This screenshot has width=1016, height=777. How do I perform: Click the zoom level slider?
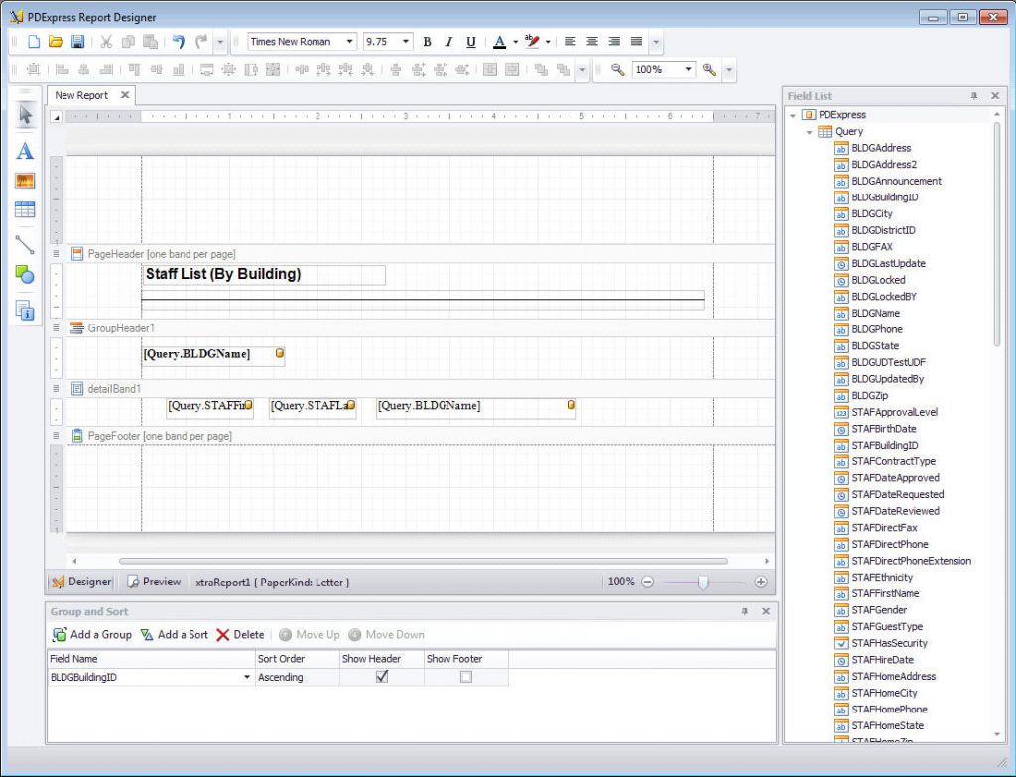click(x=704, y=583)
